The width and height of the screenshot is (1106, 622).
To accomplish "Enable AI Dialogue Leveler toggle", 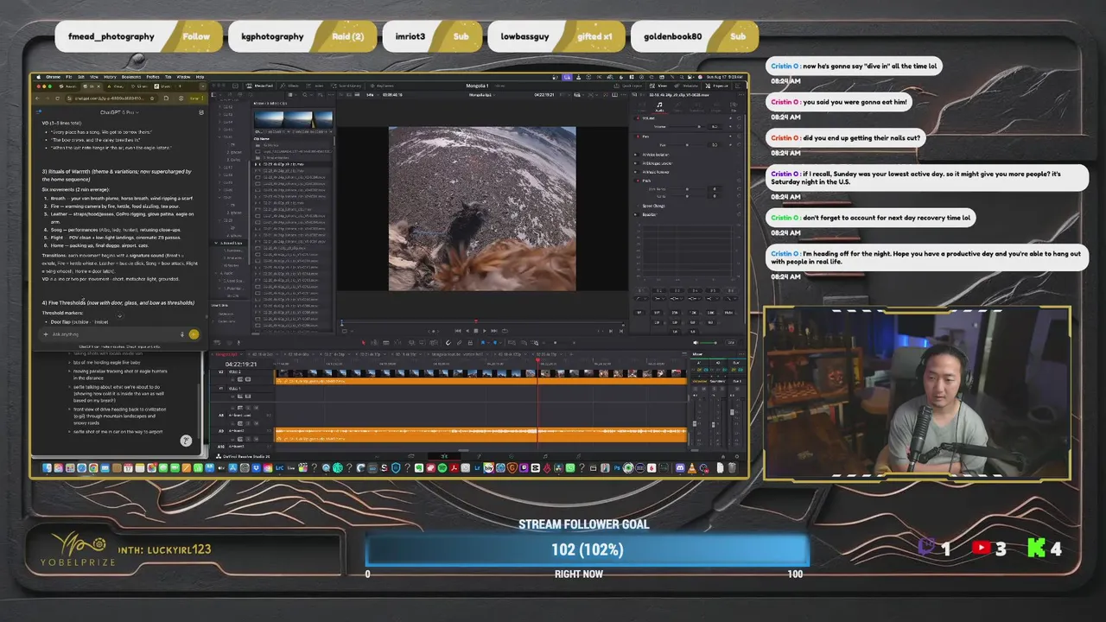I will 636,163.
